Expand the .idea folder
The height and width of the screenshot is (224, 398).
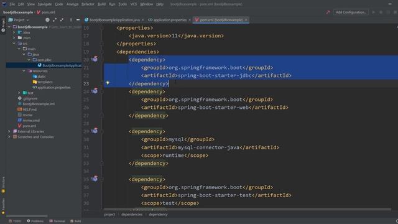point(14,32)
